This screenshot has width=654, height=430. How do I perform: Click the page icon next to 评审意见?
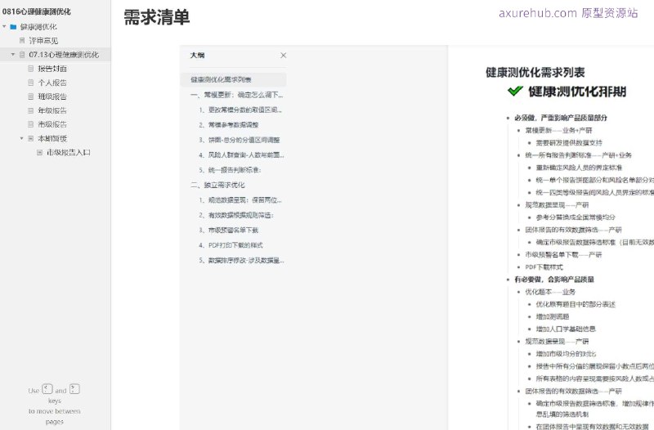coord(22,40)
